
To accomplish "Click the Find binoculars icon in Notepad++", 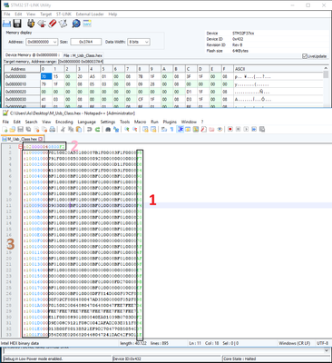I will click(x=108, y=129).
